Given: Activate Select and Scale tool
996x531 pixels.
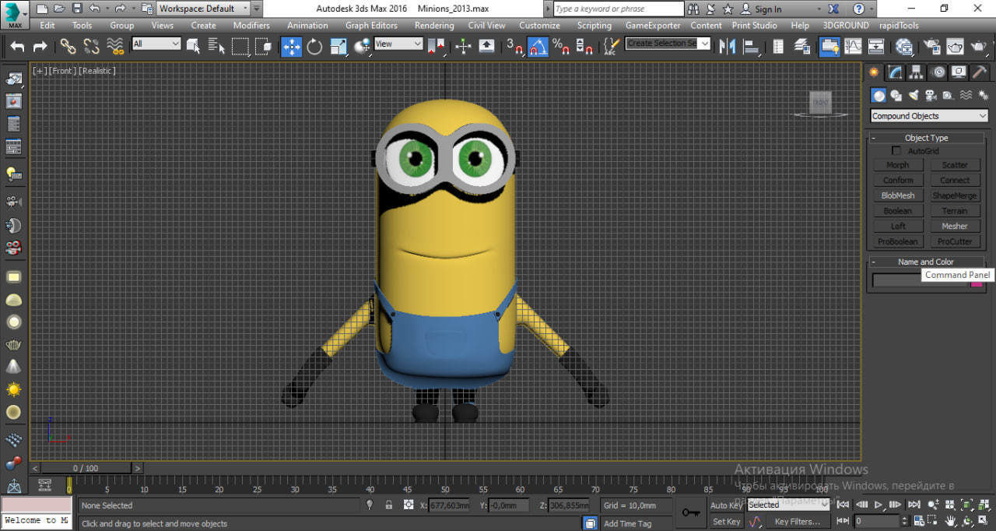Looking at the screenshot, I should coord(338,47).
